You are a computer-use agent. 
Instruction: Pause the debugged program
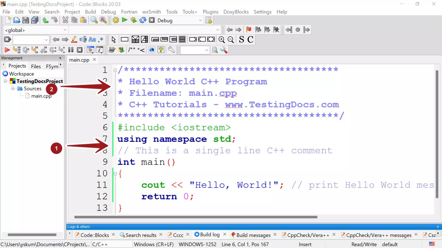pyautogui.click(x=71, y=50)
